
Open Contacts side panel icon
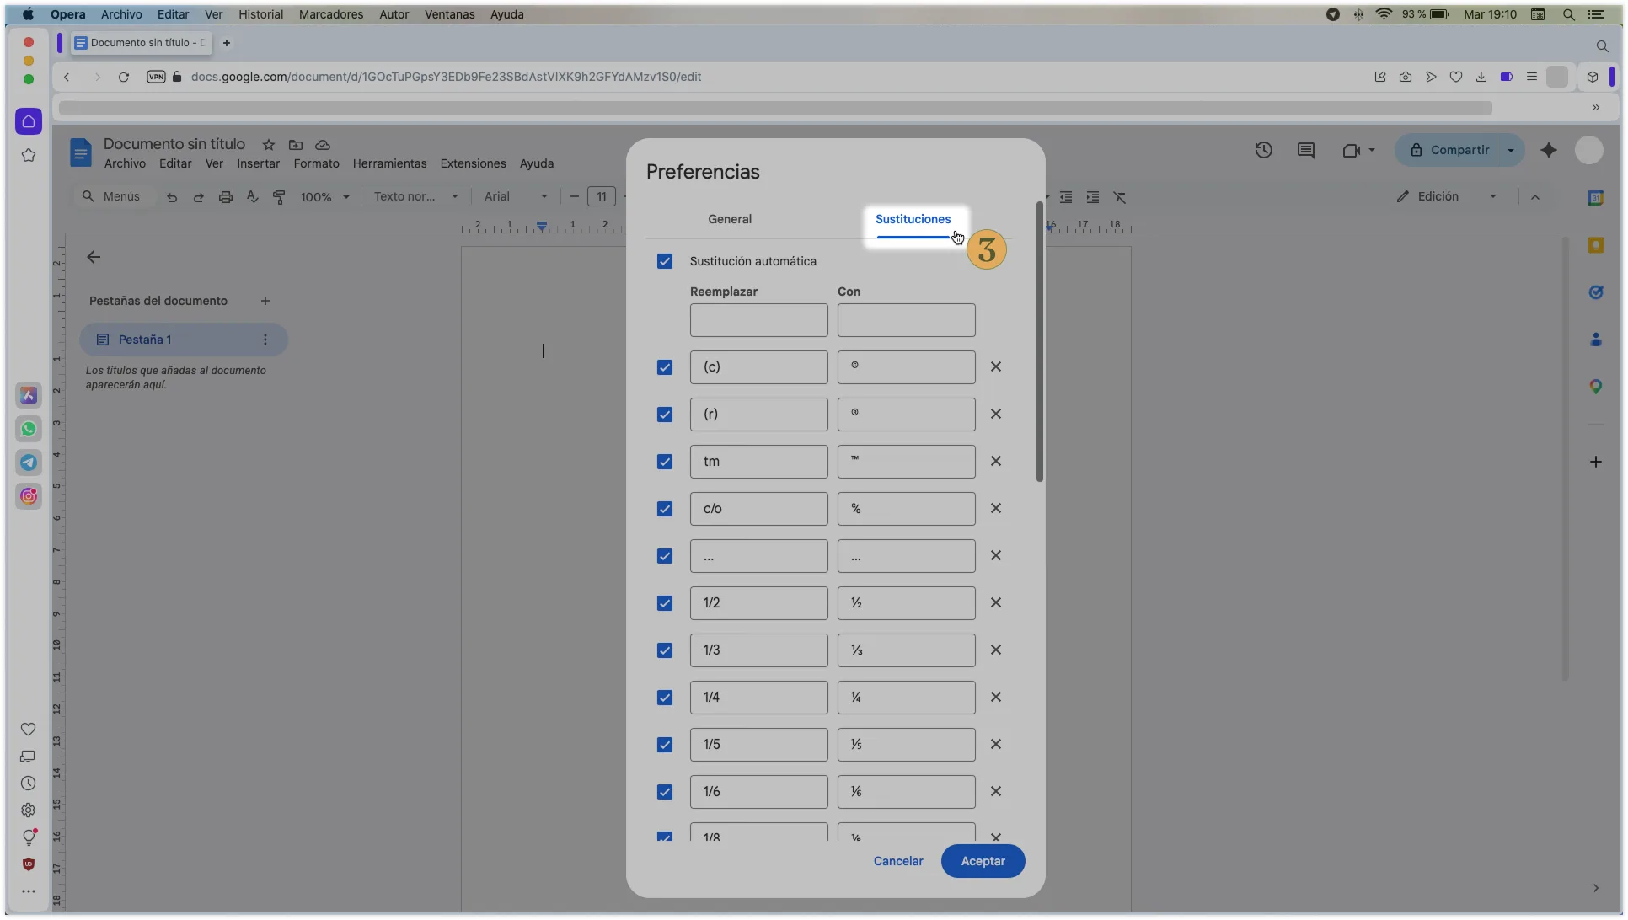[1595, 340]
